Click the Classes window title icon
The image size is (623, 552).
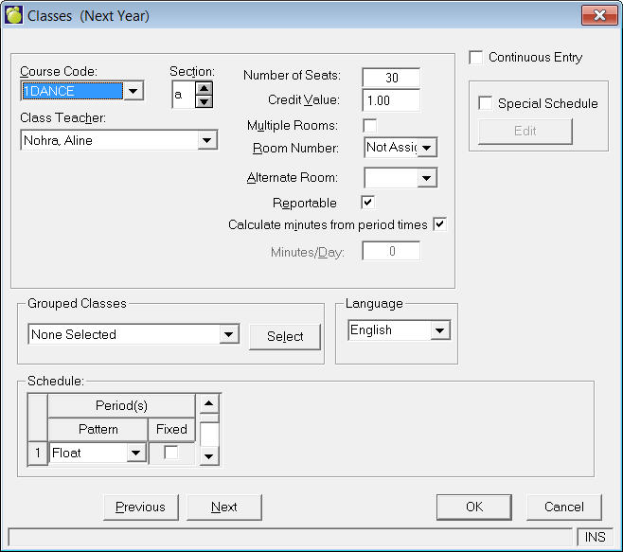(14, 15)
